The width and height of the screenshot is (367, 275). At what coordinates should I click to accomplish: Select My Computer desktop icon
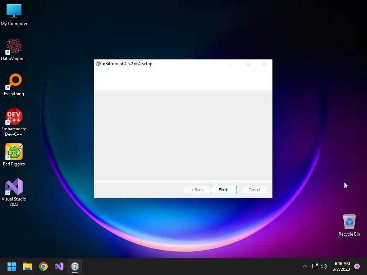14,15
